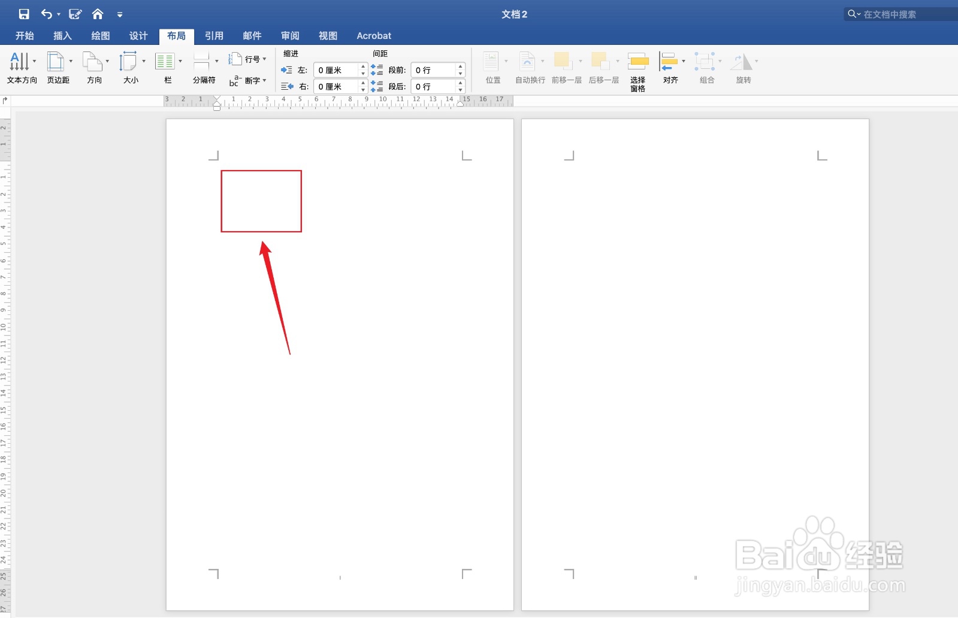The image size is (958, 618).
Task: Expand the 自动换行 wrap dropdown arrow
Action: 542,61
